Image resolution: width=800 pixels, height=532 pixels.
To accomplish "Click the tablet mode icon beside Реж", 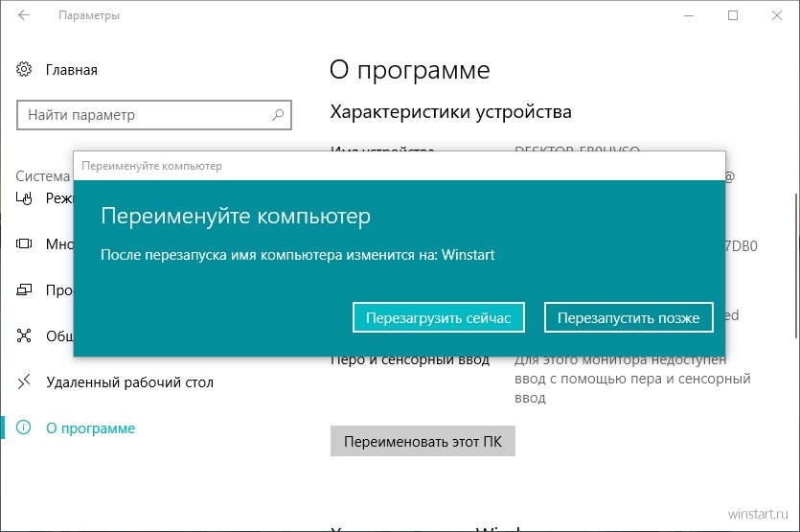I will tap(25, 198).
